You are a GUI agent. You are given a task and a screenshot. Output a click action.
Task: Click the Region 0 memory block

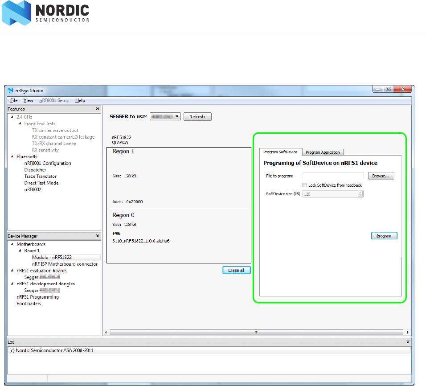click(179, 235)
